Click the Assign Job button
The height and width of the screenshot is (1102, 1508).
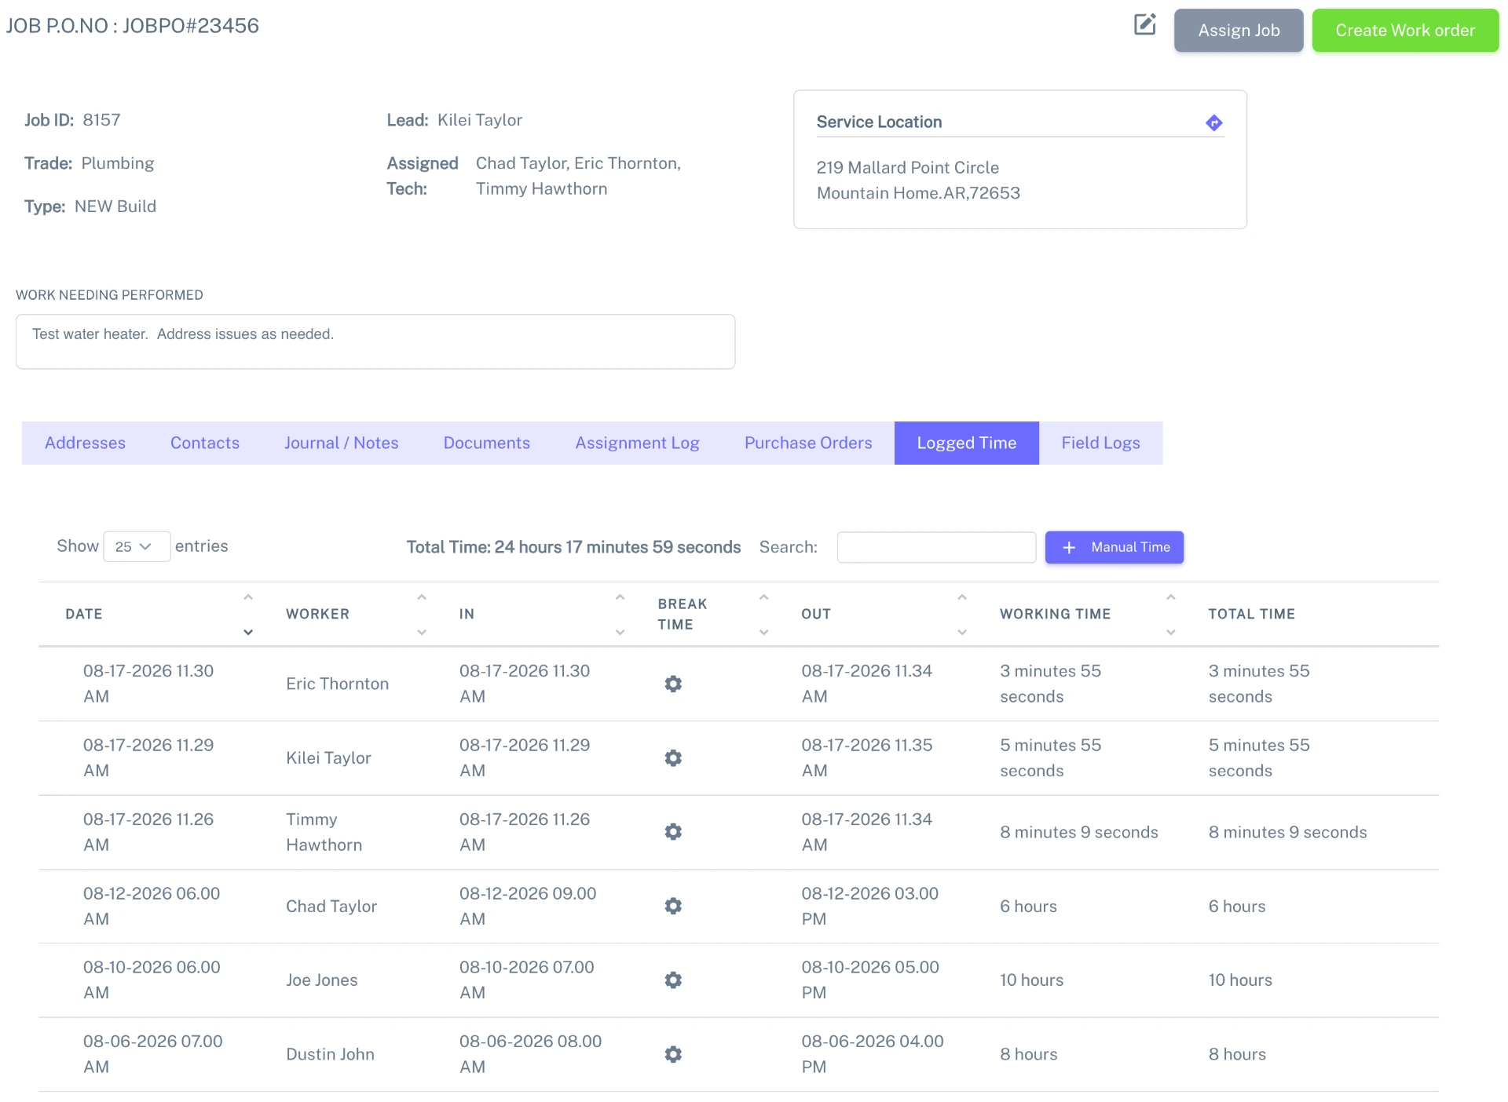tap(1239, 31)
